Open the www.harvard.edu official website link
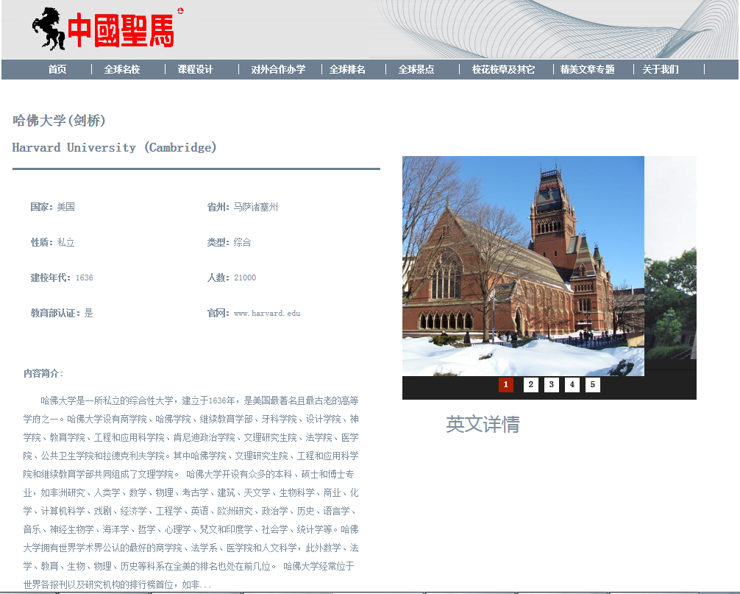The width and height of the screenshot is (740, 594). (267, 313)
